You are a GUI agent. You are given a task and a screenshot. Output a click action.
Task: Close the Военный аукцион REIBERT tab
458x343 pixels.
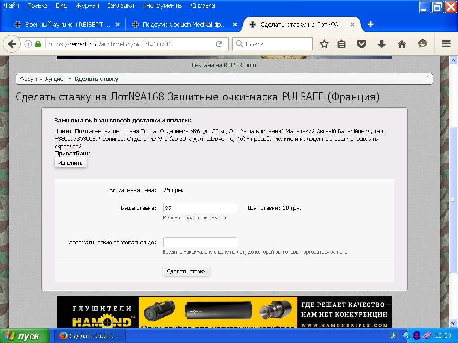pos(118,25)
